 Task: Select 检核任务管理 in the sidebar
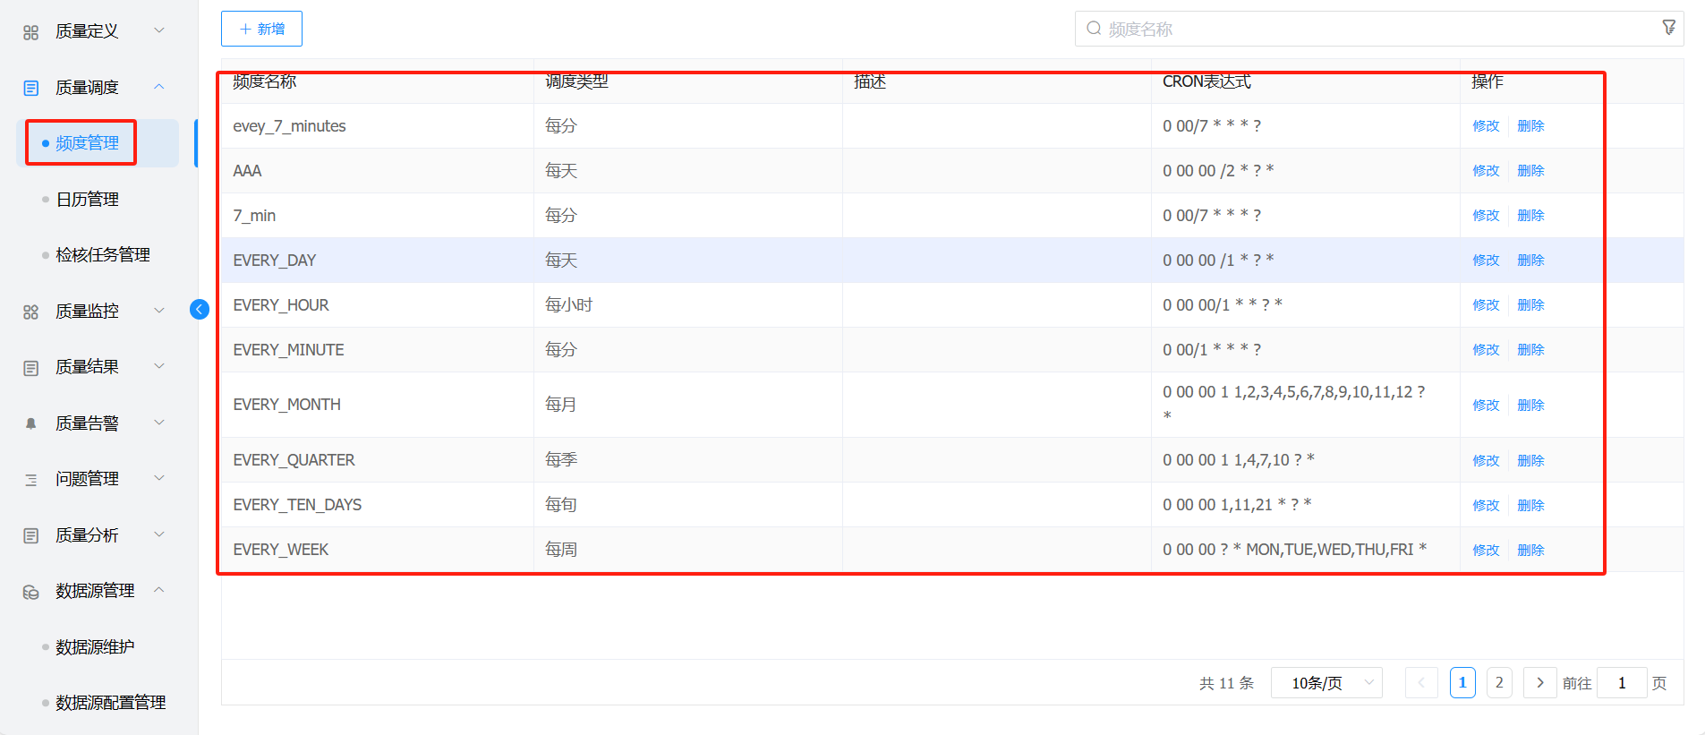point(103,255)
